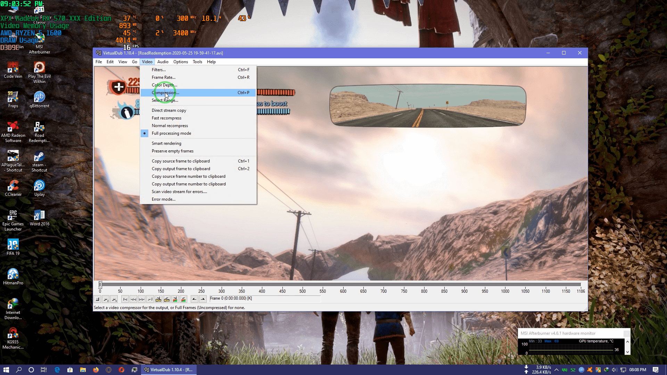Set the Mark In selection start

point(195,299)
